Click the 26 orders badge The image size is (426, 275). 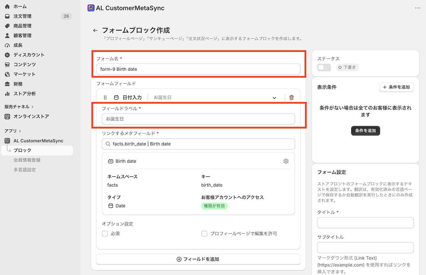pyautogui.click(x=66, y=16)
